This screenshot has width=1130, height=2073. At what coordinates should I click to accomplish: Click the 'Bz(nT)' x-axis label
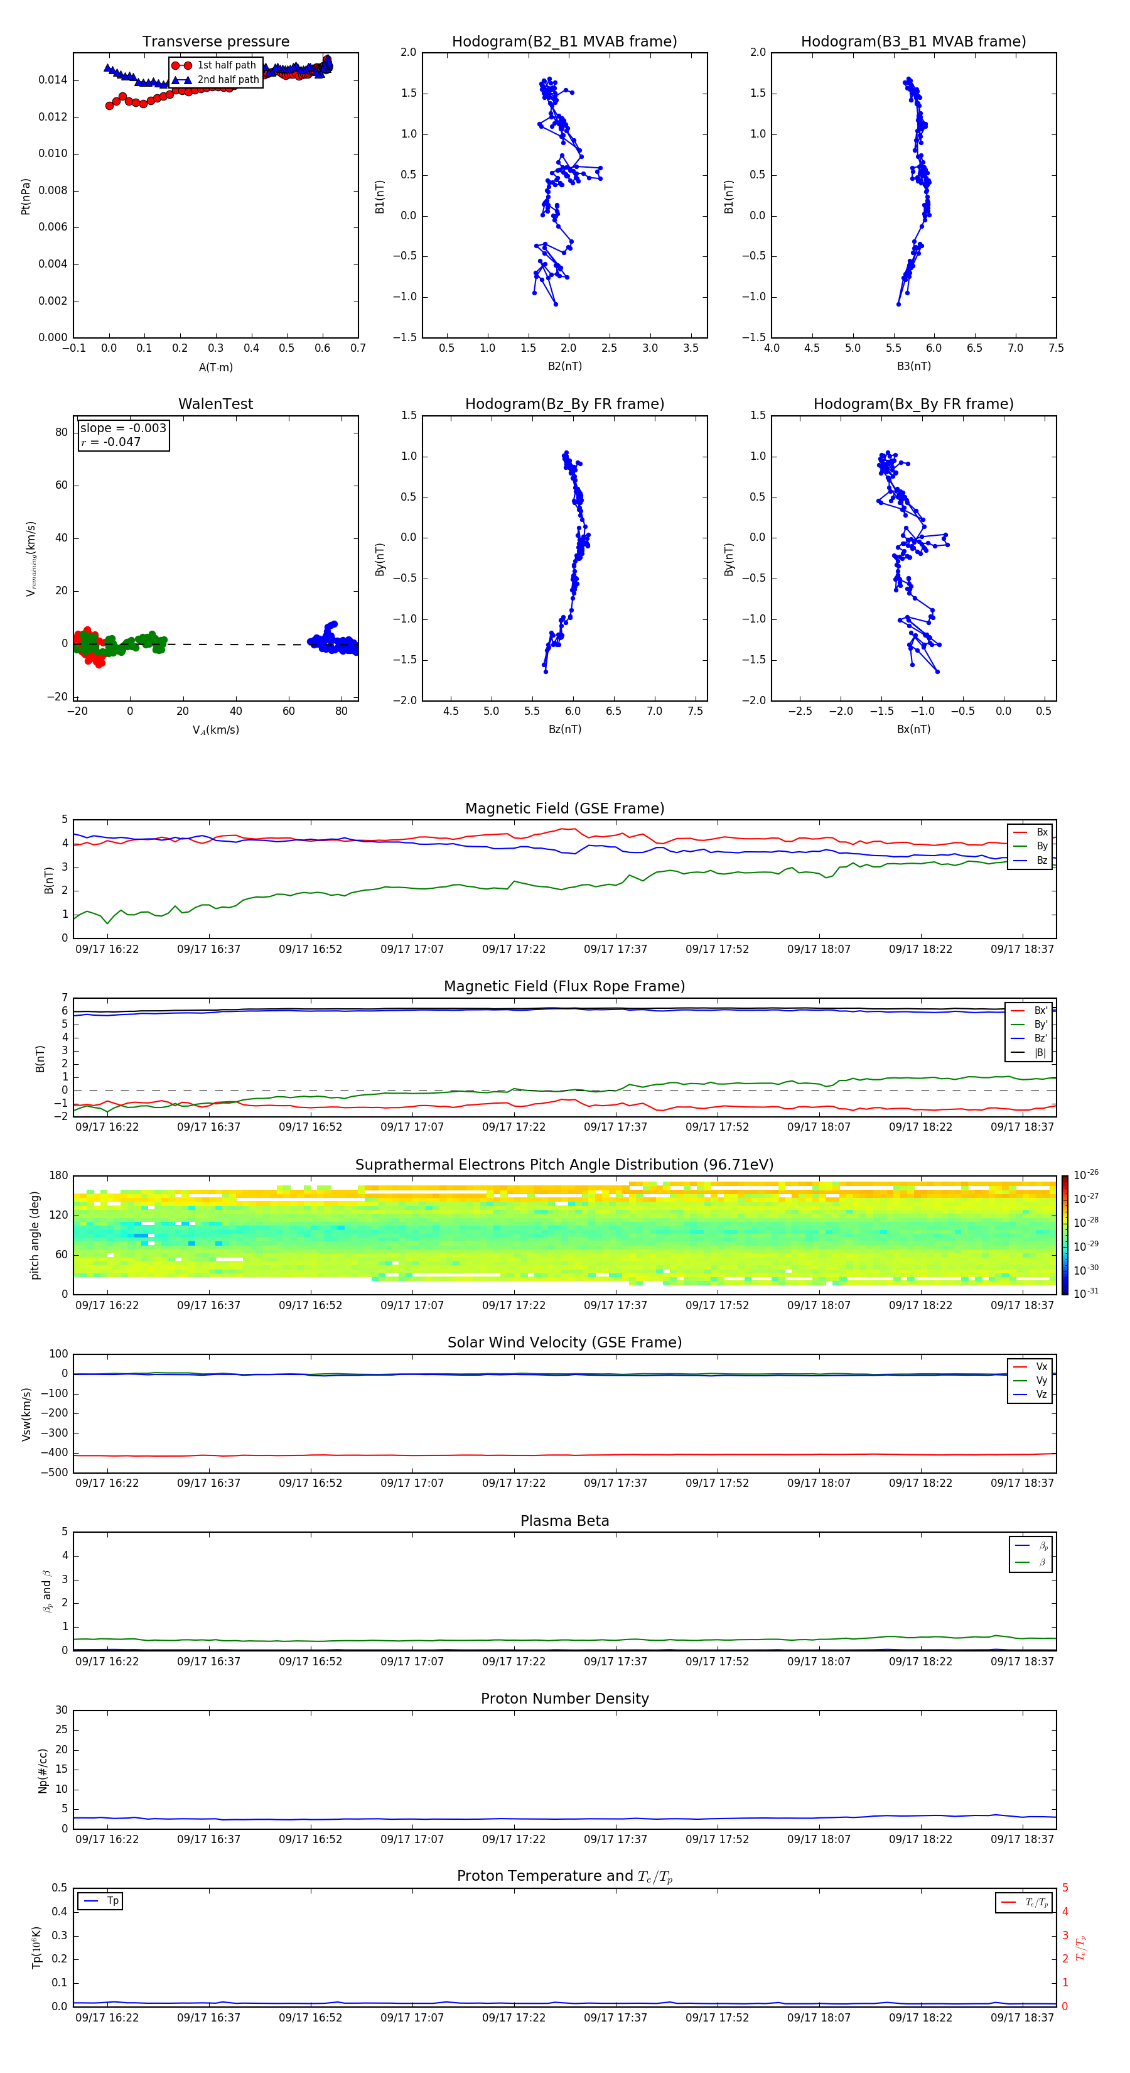pyautogui.click(x=564, y=729)
